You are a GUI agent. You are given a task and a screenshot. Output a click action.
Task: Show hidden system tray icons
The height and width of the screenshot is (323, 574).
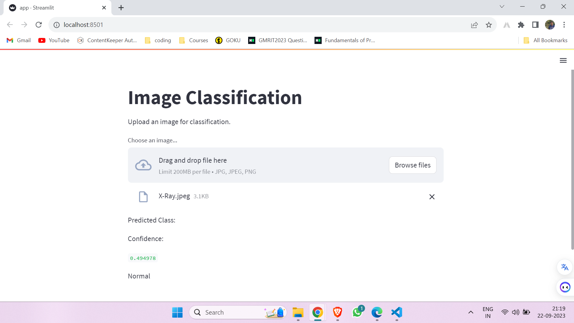471,312
